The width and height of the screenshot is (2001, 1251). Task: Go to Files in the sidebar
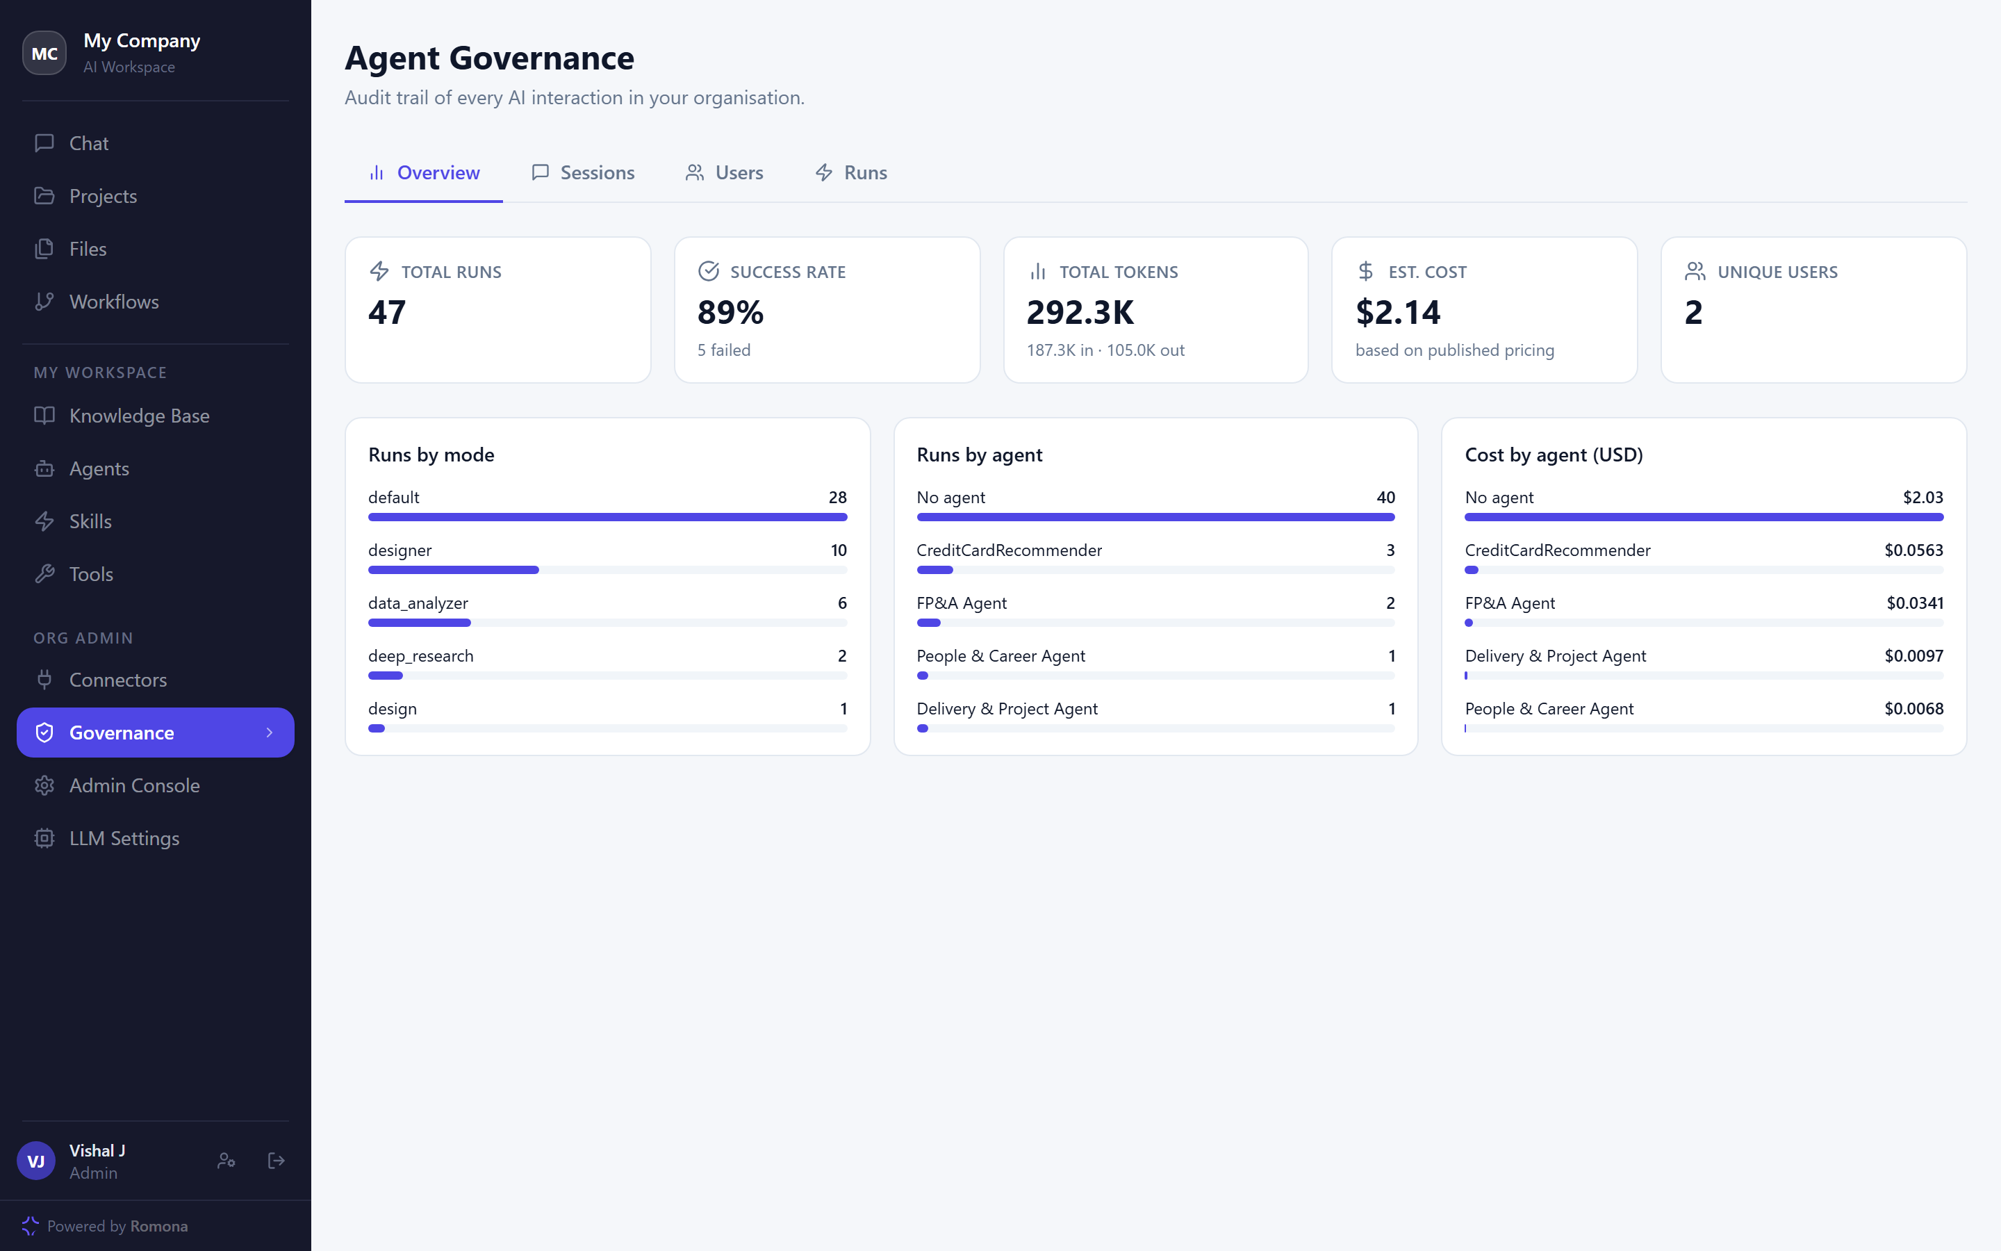(156, 249)
